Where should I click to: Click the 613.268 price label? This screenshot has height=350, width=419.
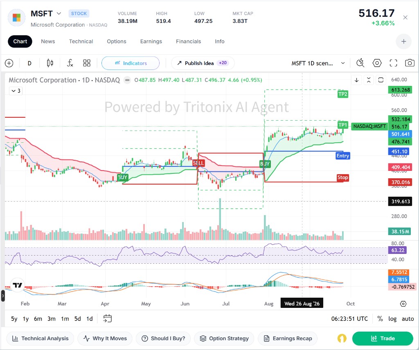400,90
